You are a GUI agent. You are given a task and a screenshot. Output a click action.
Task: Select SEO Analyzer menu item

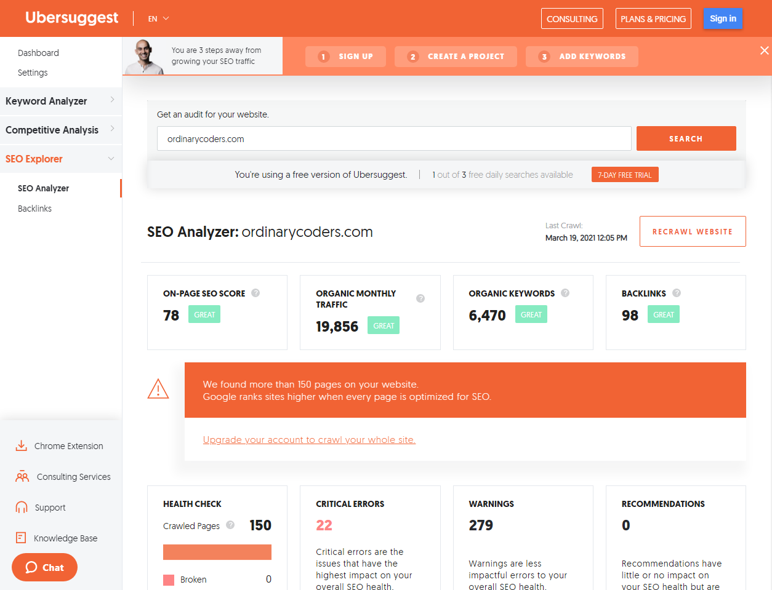coord(43,188)
